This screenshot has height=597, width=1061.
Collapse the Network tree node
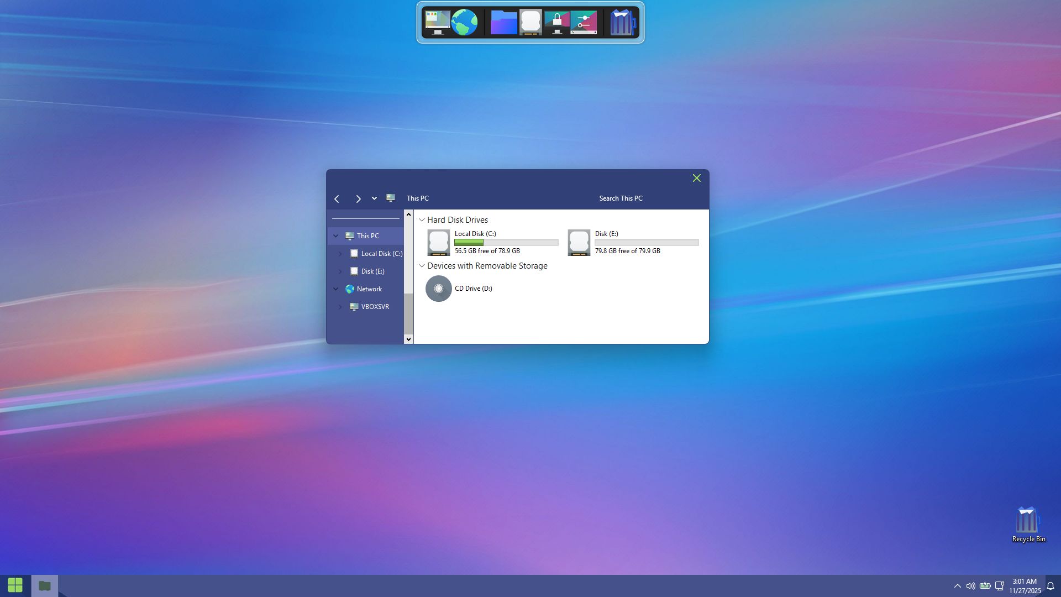(335, 289)
